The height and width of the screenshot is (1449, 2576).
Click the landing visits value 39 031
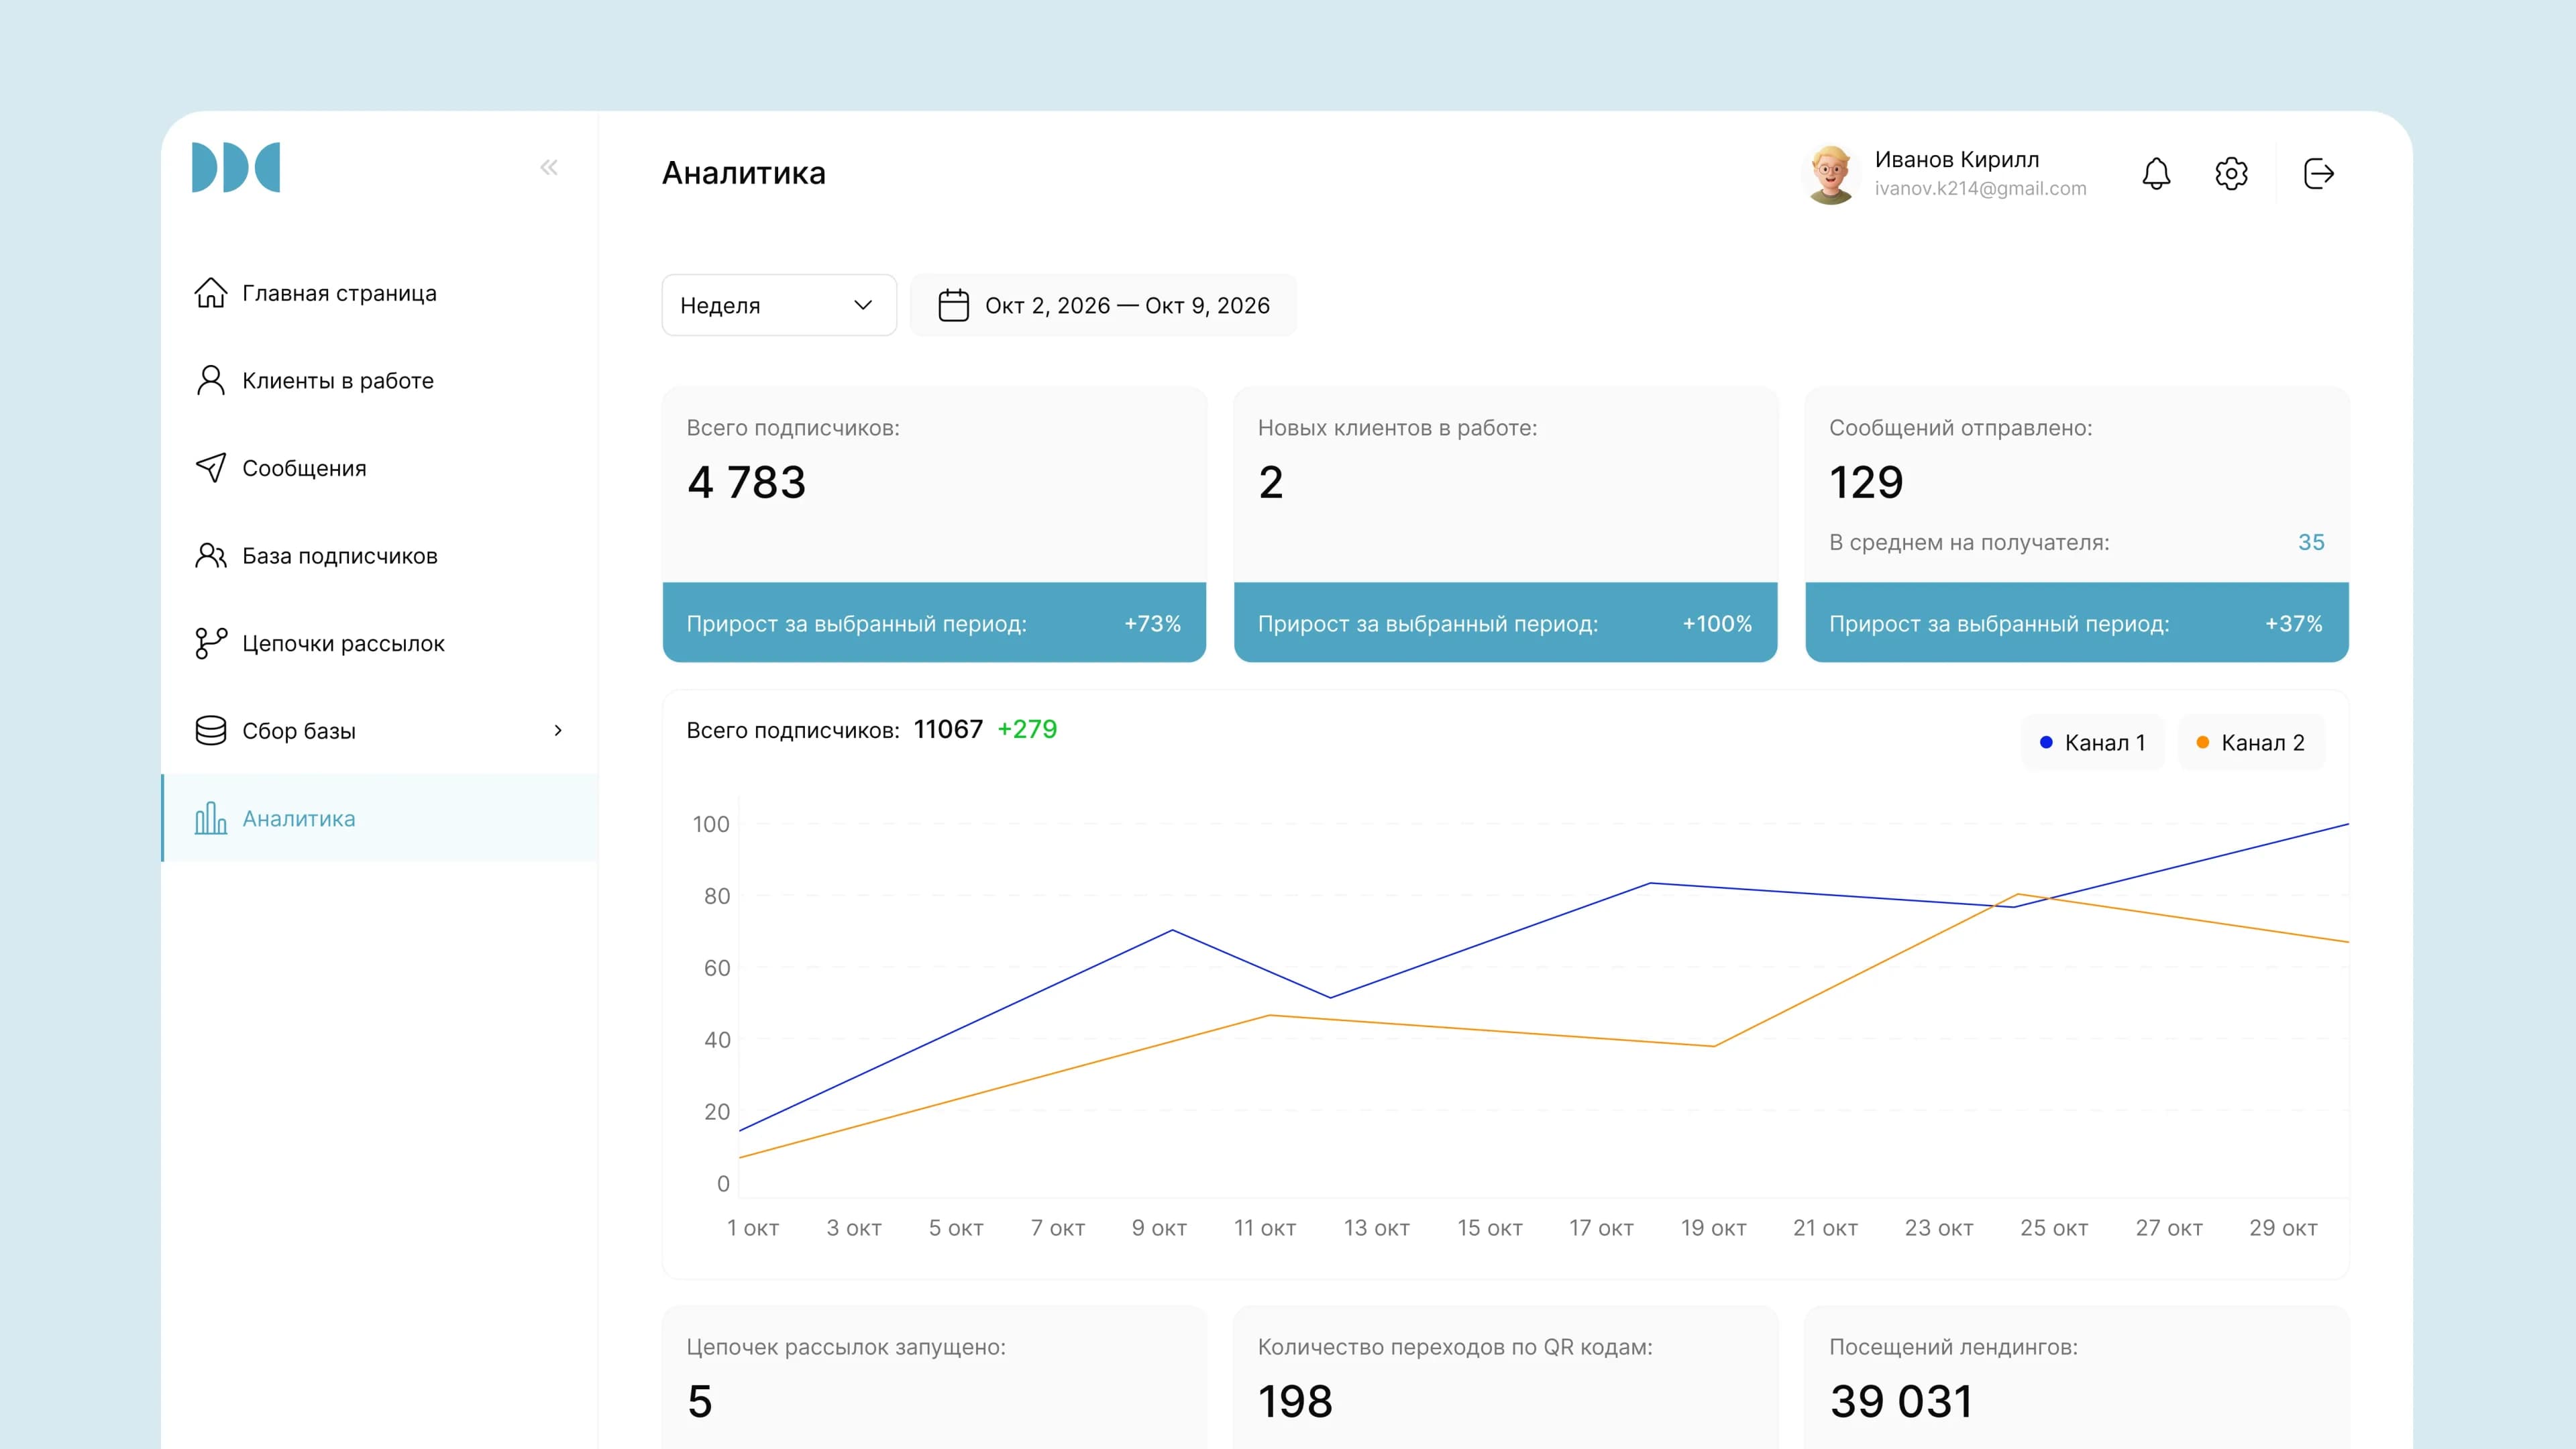[1901, 1401]
